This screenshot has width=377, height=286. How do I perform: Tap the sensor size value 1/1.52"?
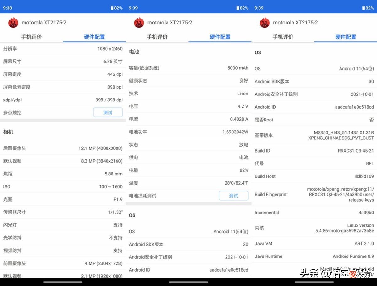click(x=115, y=212)
